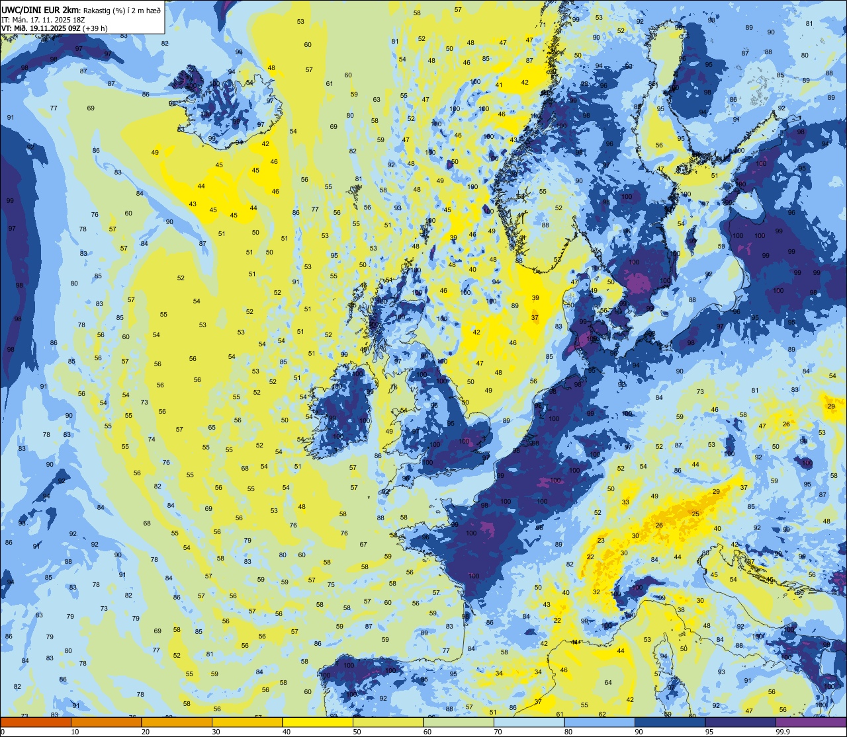Click the humidity value '43' south of Iceland

click(x=193, y=204)
